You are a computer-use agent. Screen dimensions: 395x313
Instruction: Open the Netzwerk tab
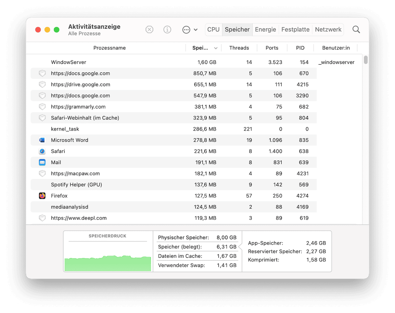pos(328,30)
